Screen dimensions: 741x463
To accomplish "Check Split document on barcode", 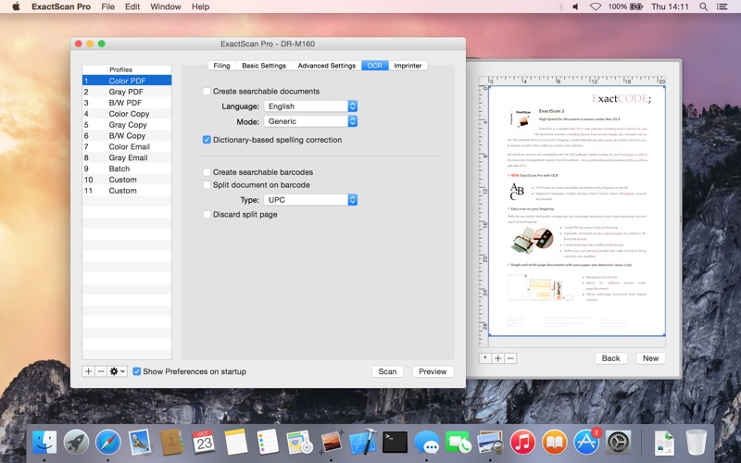I will pyautogui.click(x=207, y=185).
